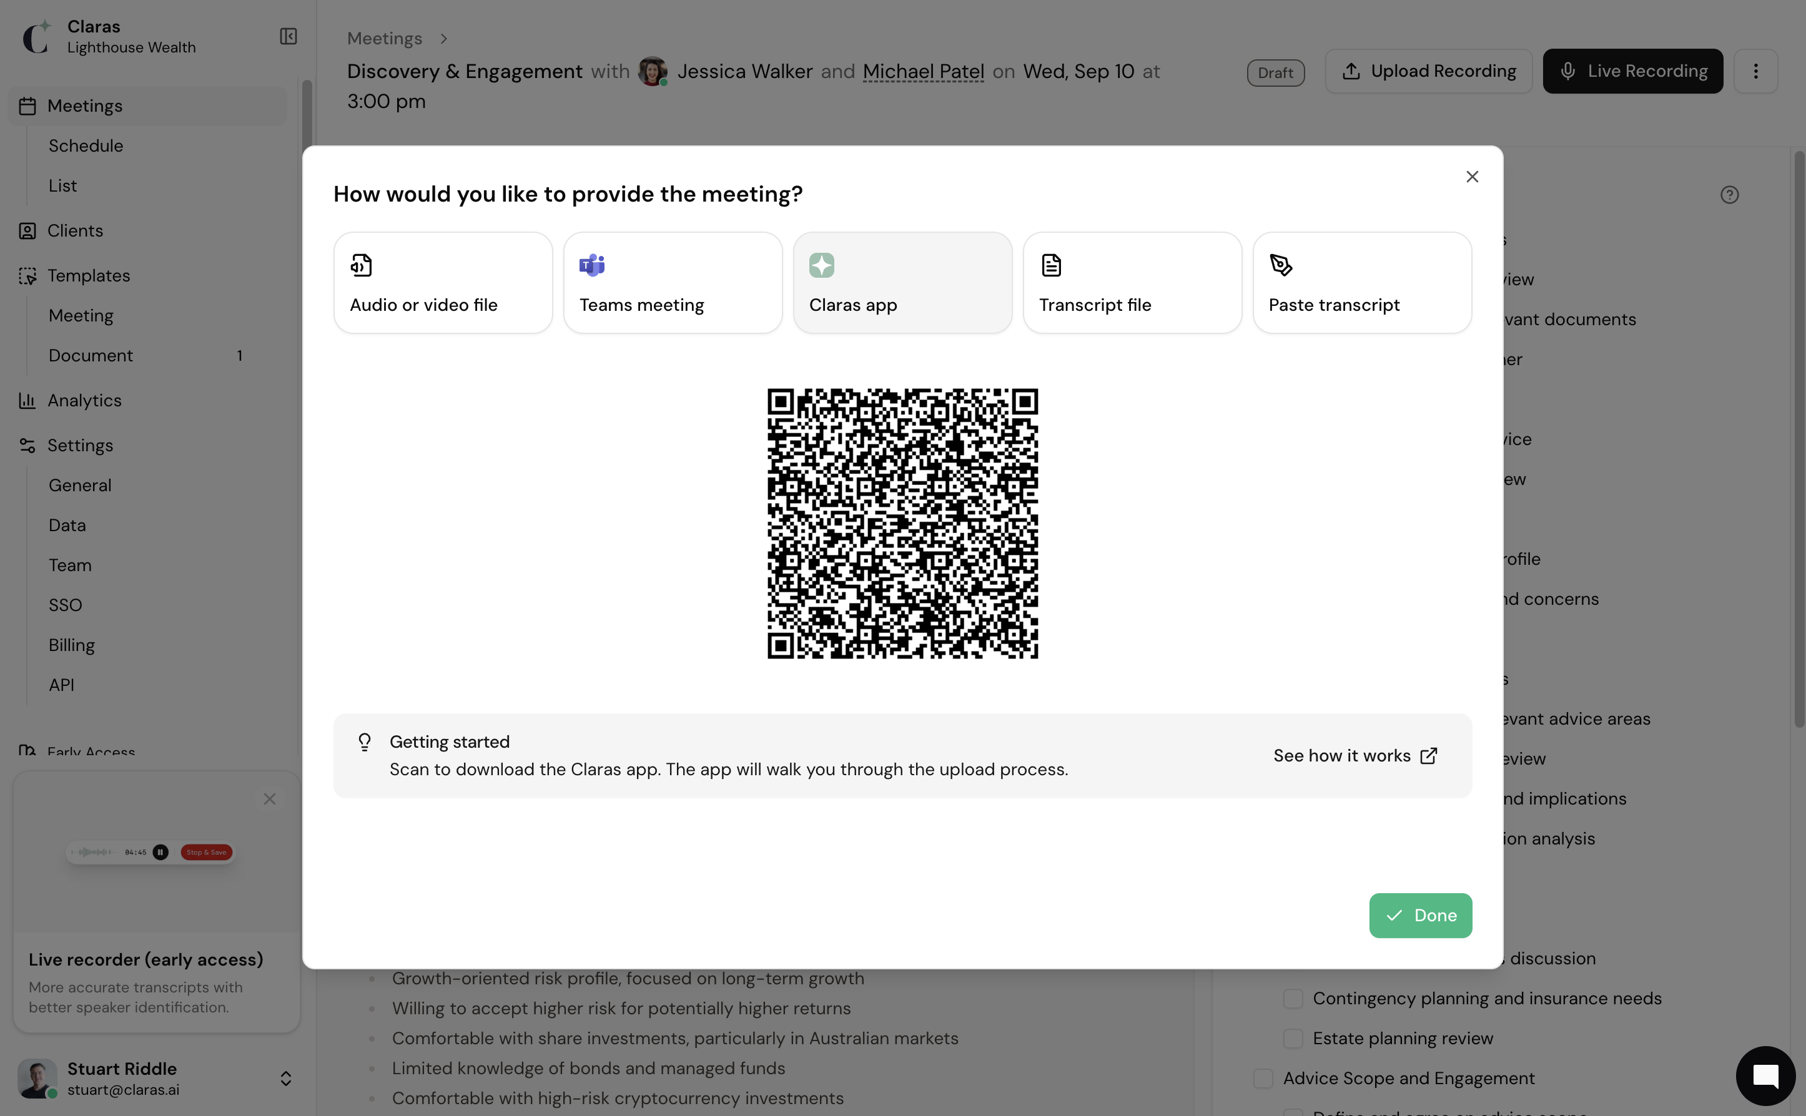Check Estate planning review
Viewport: 1806px width, 1116px height.
[x=1293, y=1039]
